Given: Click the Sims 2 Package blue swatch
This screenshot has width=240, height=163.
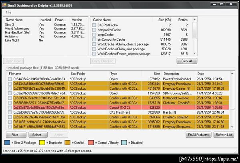Looking at the screenshot, I should point(7,143).
